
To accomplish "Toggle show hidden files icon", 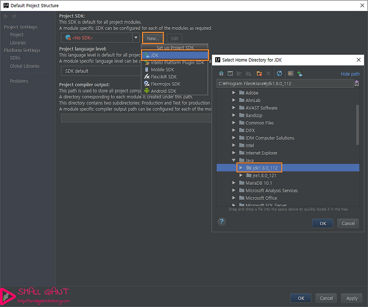I will (x=290, y=74).
